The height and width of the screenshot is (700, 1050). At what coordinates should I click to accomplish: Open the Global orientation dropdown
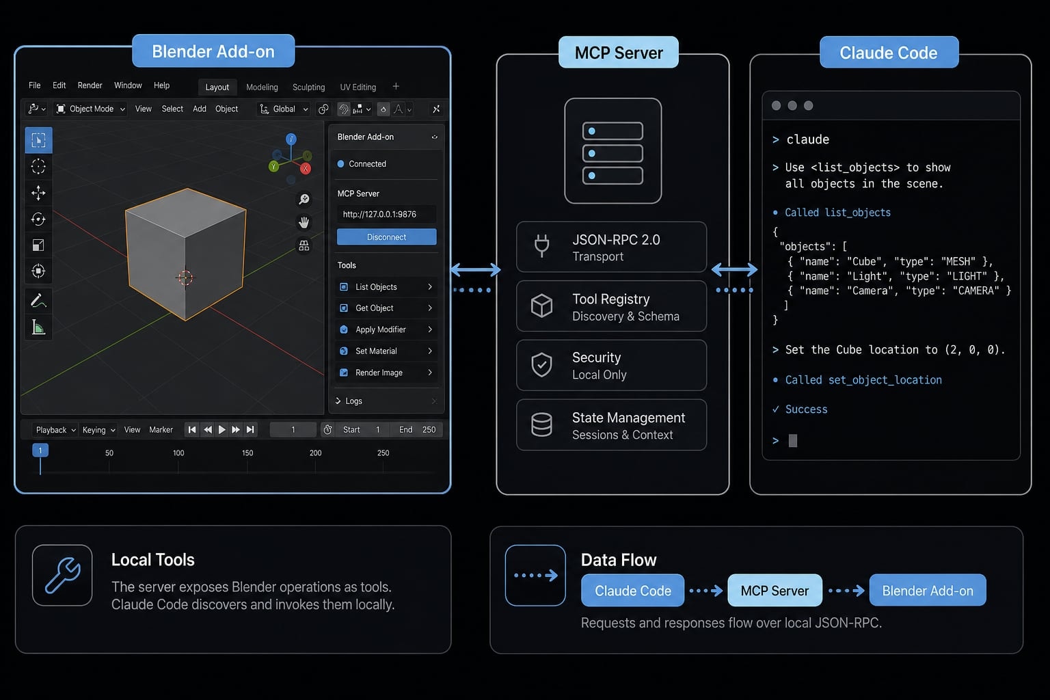[x=284, y=109]
